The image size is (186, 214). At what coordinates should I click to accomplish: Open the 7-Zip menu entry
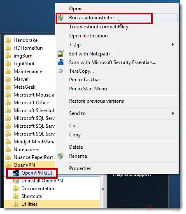(75, 45)
